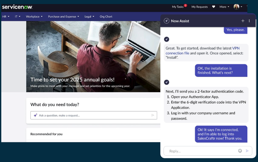Click the heart favorites icon in the navbar
Screen dimensions: 258x162
click(213, 7)
